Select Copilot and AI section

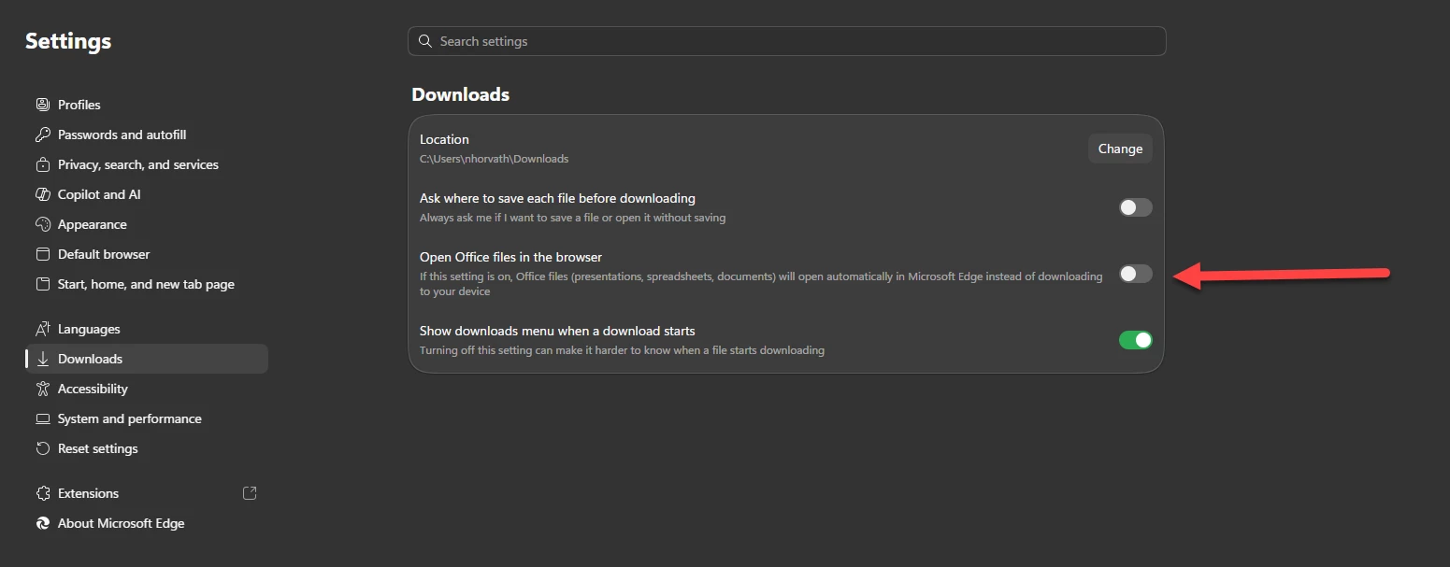147,194
